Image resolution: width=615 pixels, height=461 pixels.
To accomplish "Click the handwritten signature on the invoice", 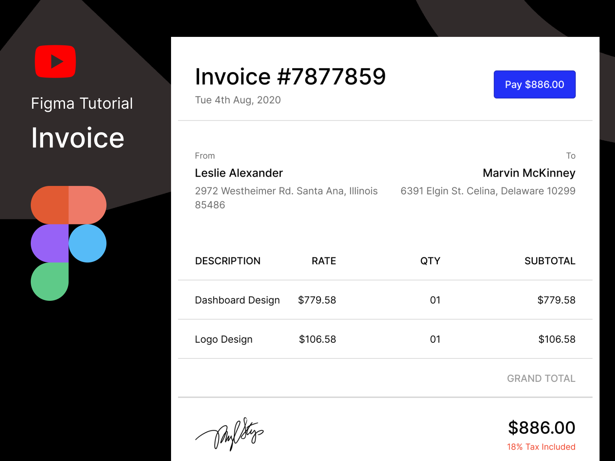I will (230, 434).
